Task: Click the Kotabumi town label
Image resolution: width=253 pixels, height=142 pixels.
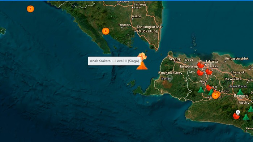Action: (123, 1)
